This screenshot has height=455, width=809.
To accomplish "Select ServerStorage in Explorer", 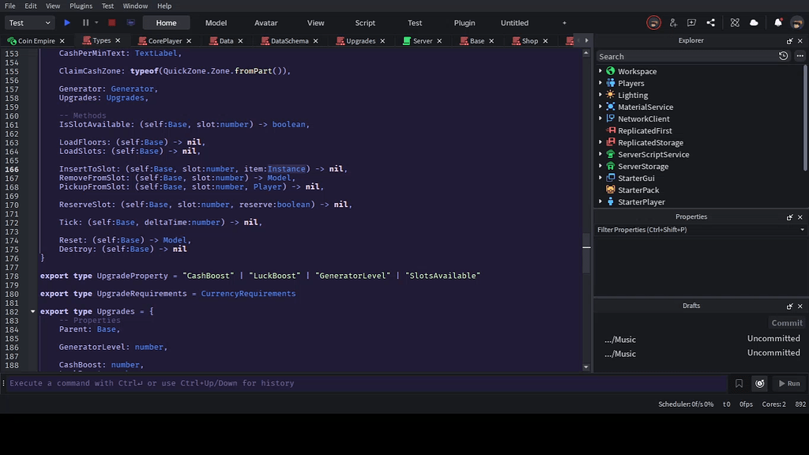I will pyautogui.click(x=643, y=166).
